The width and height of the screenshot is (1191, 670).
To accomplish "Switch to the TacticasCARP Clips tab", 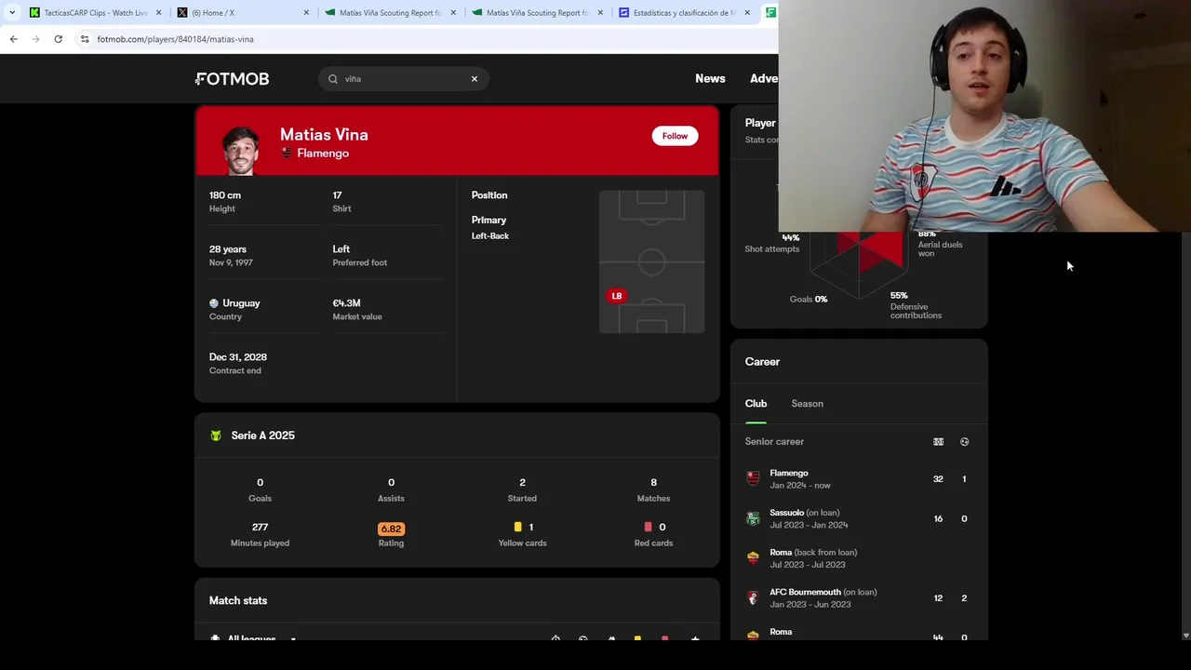I will point(95,13).
